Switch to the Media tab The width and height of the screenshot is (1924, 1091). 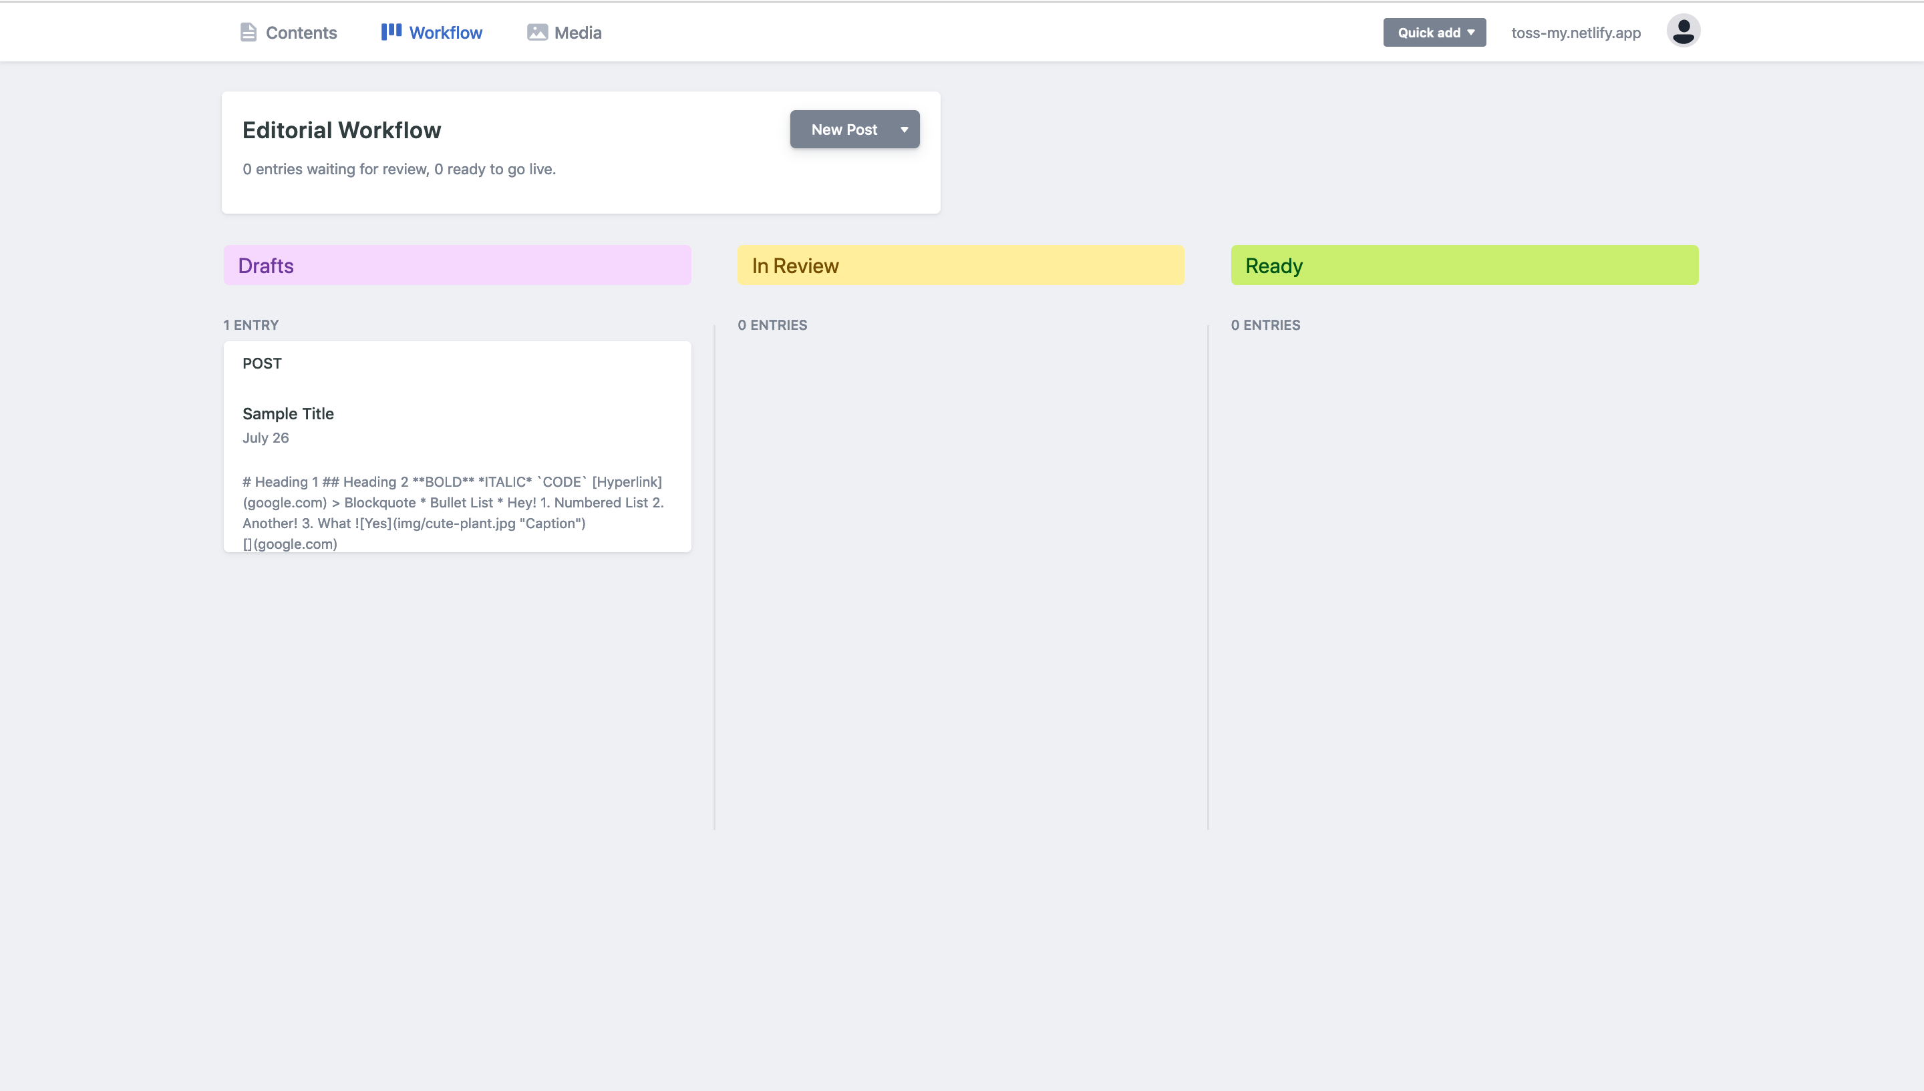577,32
